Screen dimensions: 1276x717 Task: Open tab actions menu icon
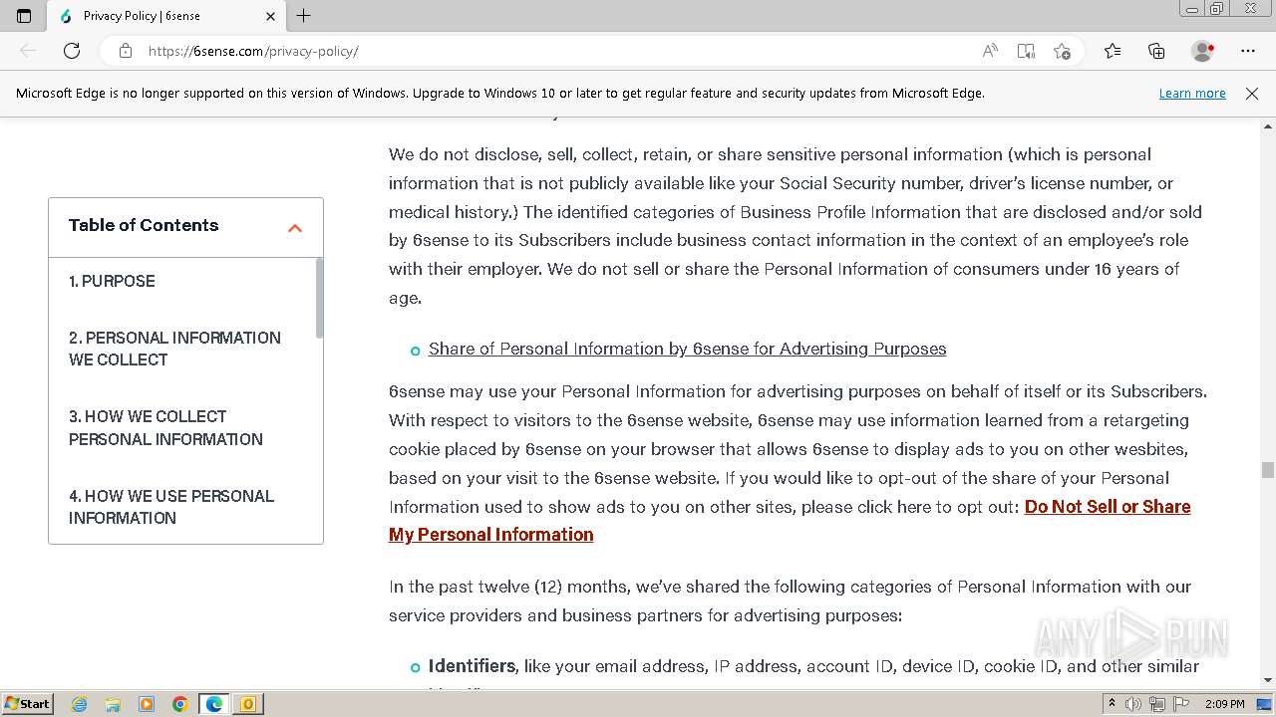coord(24,16)
